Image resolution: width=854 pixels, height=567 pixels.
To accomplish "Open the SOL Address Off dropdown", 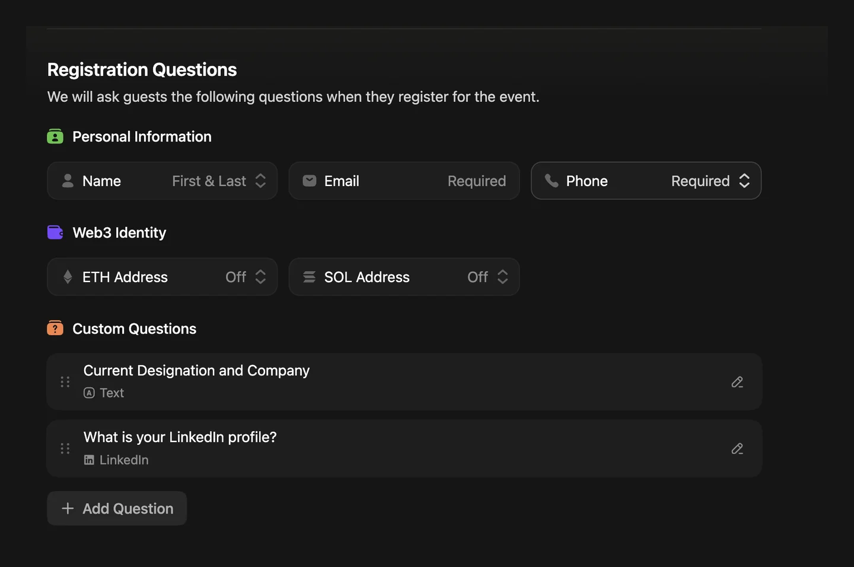I will point(404,277).
